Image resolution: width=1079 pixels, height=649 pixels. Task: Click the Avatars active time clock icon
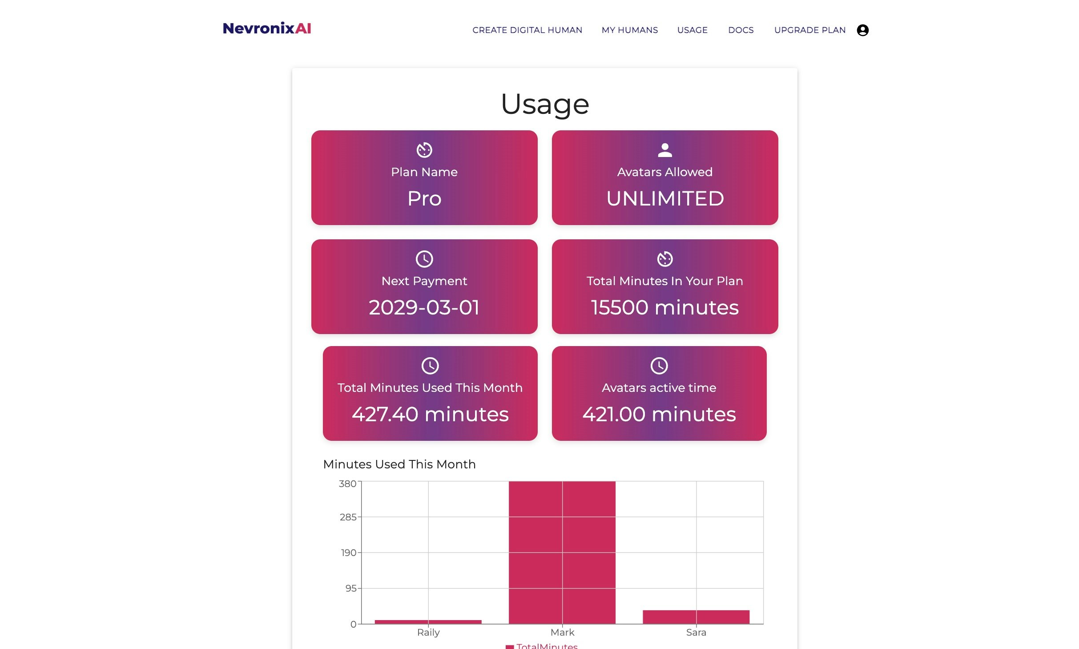click(659, 366)
